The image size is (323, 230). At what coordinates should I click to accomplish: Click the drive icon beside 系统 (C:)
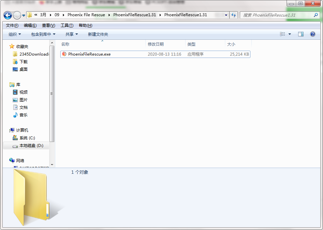pos(15,138)
